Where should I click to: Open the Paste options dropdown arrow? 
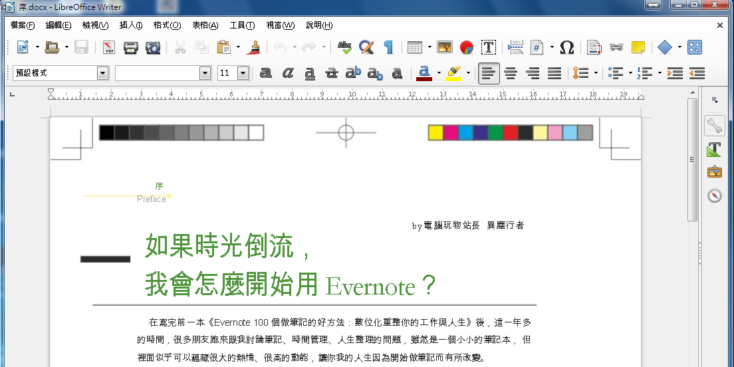pyautogui.click(x=238, y=47)
